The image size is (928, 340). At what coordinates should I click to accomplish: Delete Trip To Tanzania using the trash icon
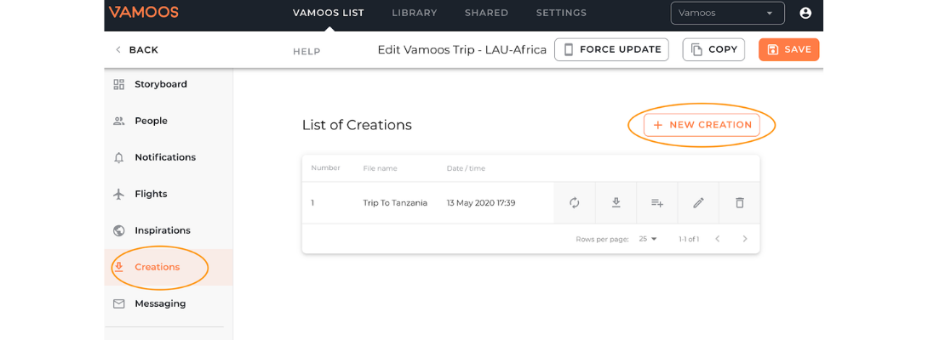739,203
